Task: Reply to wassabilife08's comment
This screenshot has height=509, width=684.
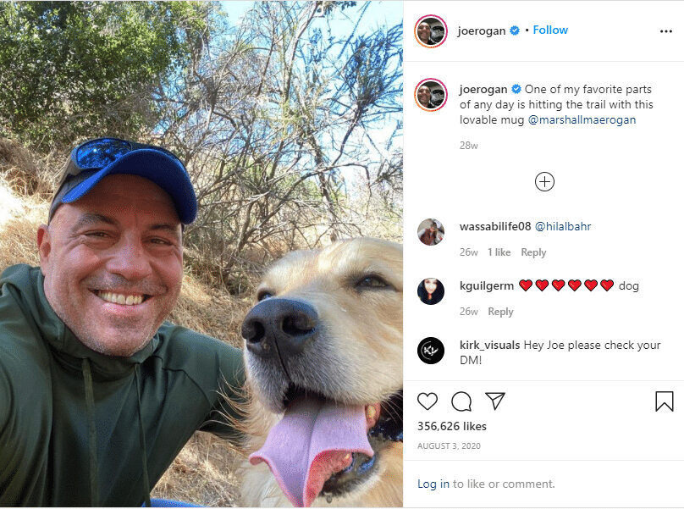Action: tap(533, 252)
